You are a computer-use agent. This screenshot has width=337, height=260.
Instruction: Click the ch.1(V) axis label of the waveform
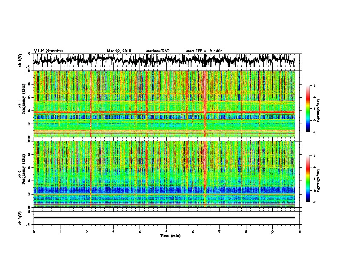[x=20, y=60]
